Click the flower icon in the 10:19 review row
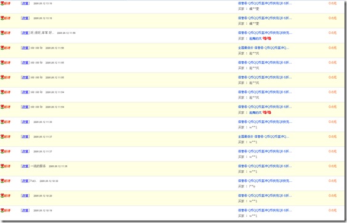This screenshot has width=347, height=223. tap(2, 211)
